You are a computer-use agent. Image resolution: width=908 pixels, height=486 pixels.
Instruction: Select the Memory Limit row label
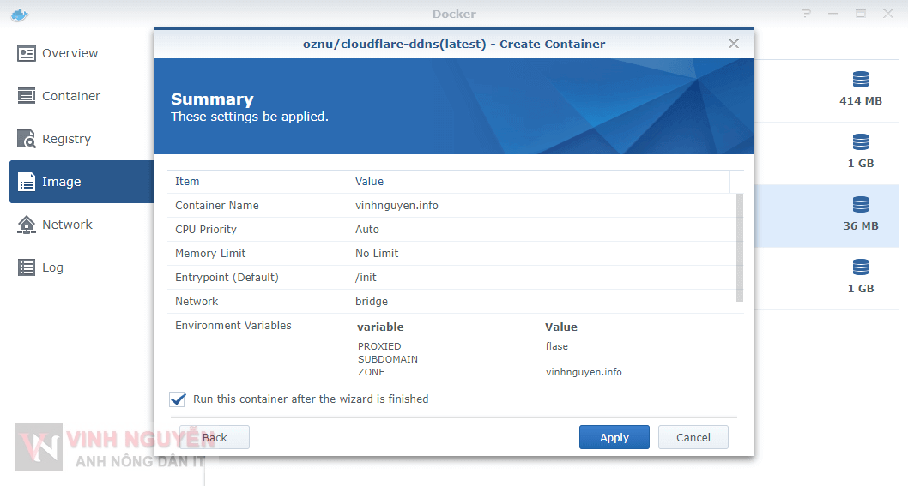pos(211,254)
